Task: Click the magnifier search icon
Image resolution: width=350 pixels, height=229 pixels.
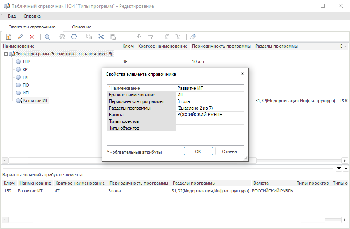Action: (47, 37)
